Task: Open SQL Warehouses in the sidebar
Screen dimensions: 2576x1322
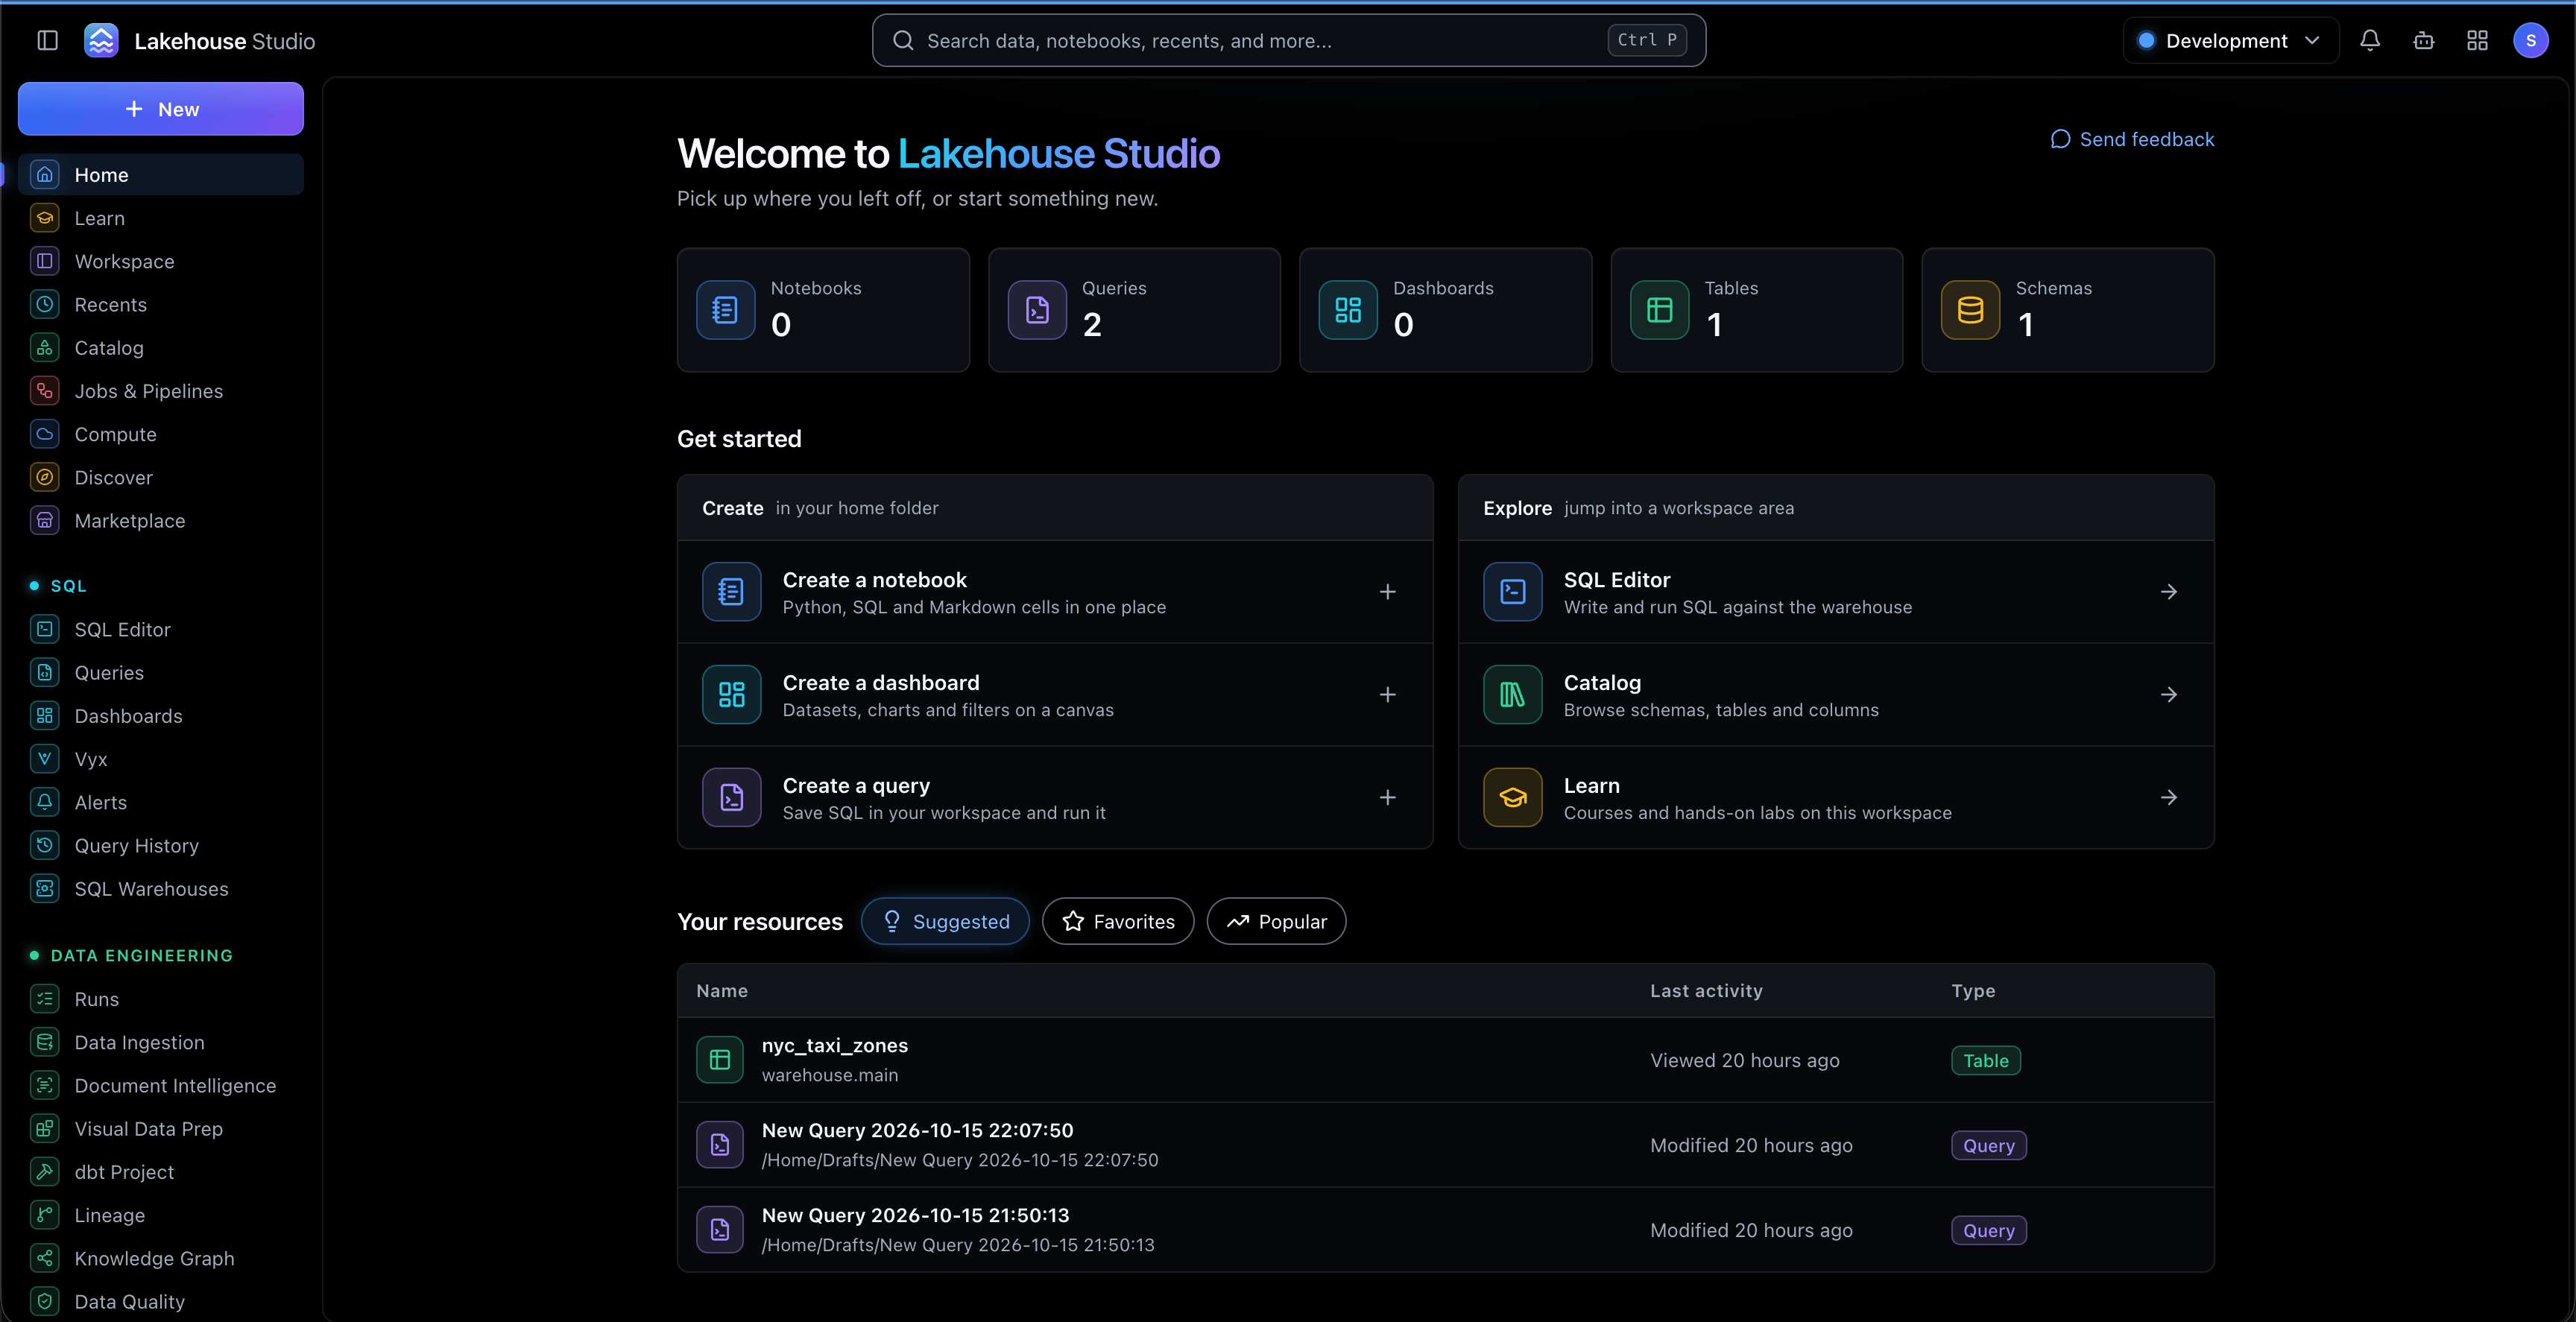Action: tap(161, 889)
